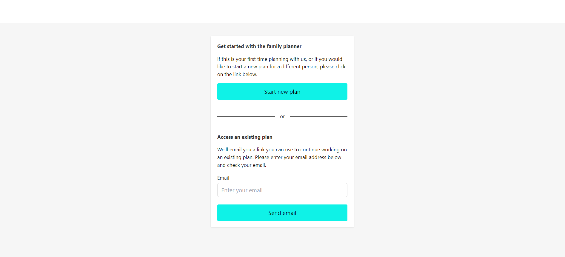
Task: Click the 'Get started with the family planner' heading
Action: pos(259,46)
